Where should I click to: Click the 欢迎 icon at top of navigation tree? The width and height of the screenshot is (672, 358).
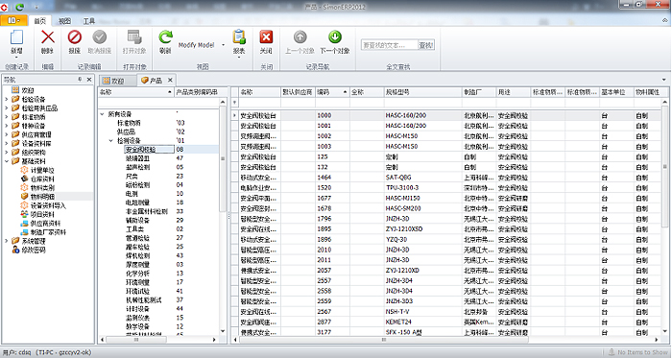pos(16,90)
